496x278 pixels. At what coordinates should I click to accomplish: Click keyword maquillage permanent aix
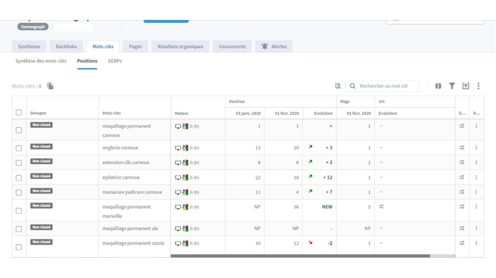pos(131,228)
